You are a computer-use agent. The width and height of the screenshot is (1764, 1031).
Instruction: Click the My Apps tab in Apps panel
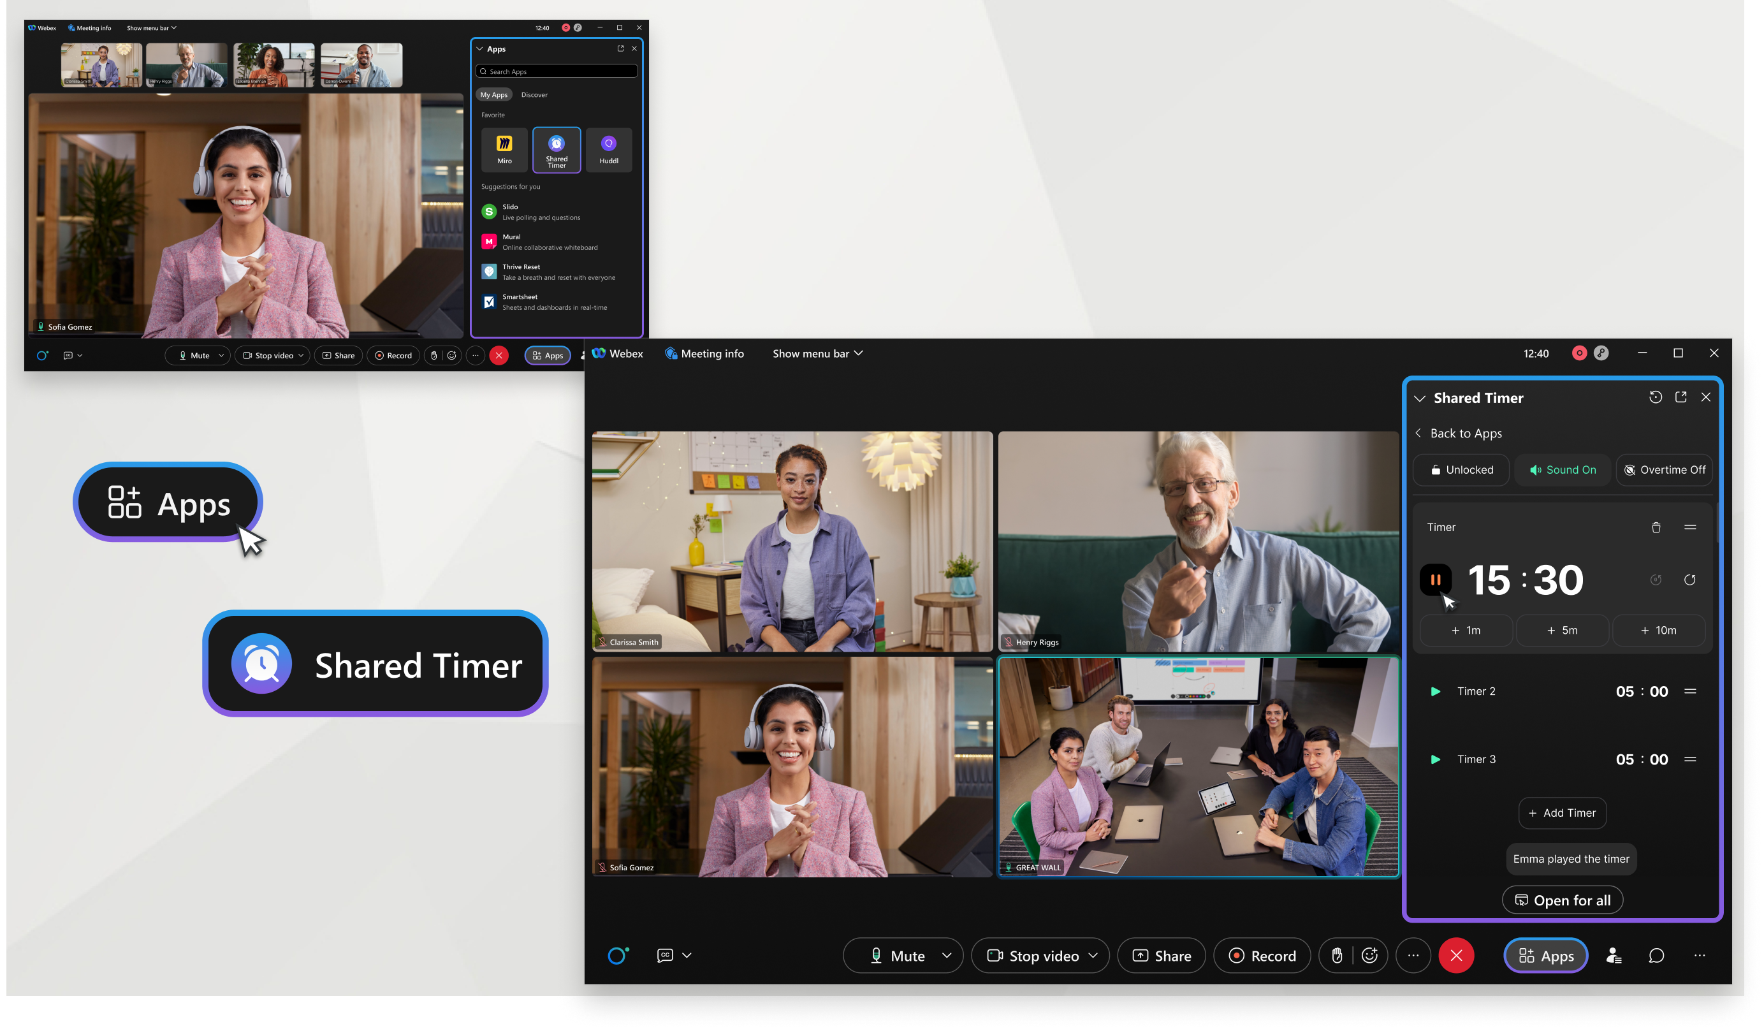pyautogui.click(x=494, y=94)
